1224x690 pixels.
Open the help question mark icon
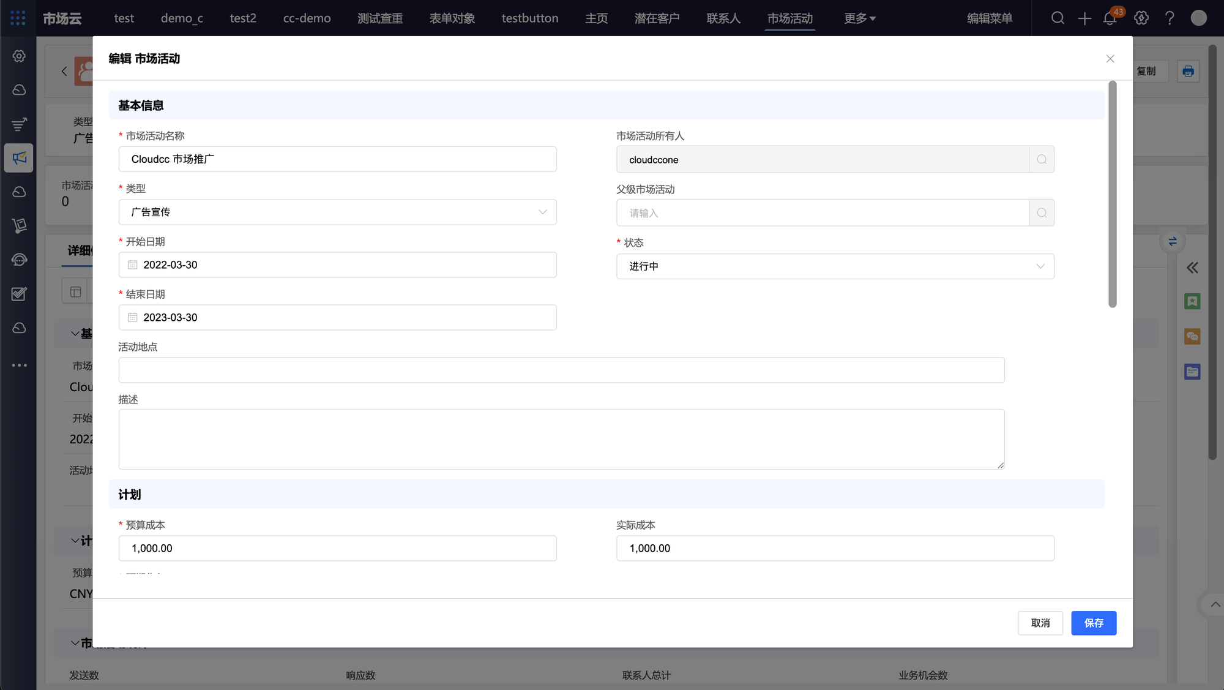pyautogui.click(x=1170, y=18)
